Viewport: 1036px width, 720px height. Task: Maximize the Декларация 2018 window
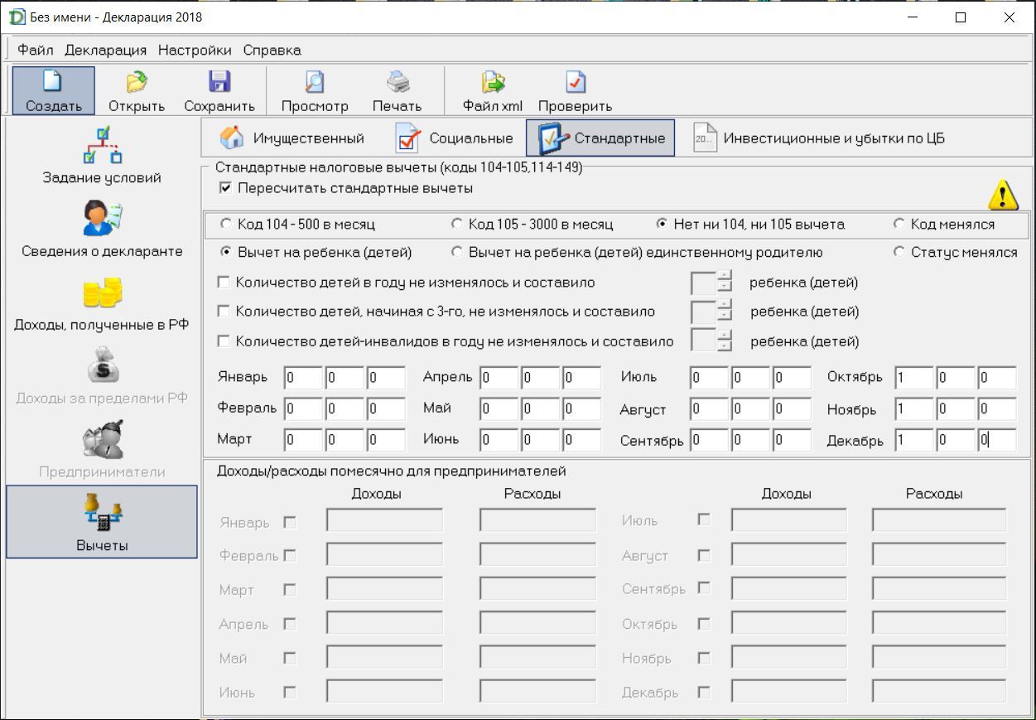961,17
